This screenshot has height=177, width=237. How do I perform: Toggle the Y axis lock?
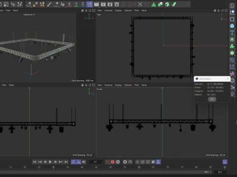pos(76,4)
